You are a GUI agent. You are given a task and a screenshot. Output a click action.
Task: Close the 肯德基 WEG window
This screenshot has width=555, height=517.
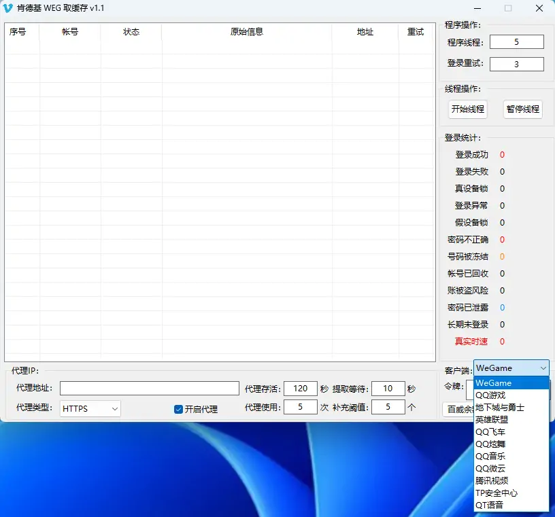(x=539, y=8)
